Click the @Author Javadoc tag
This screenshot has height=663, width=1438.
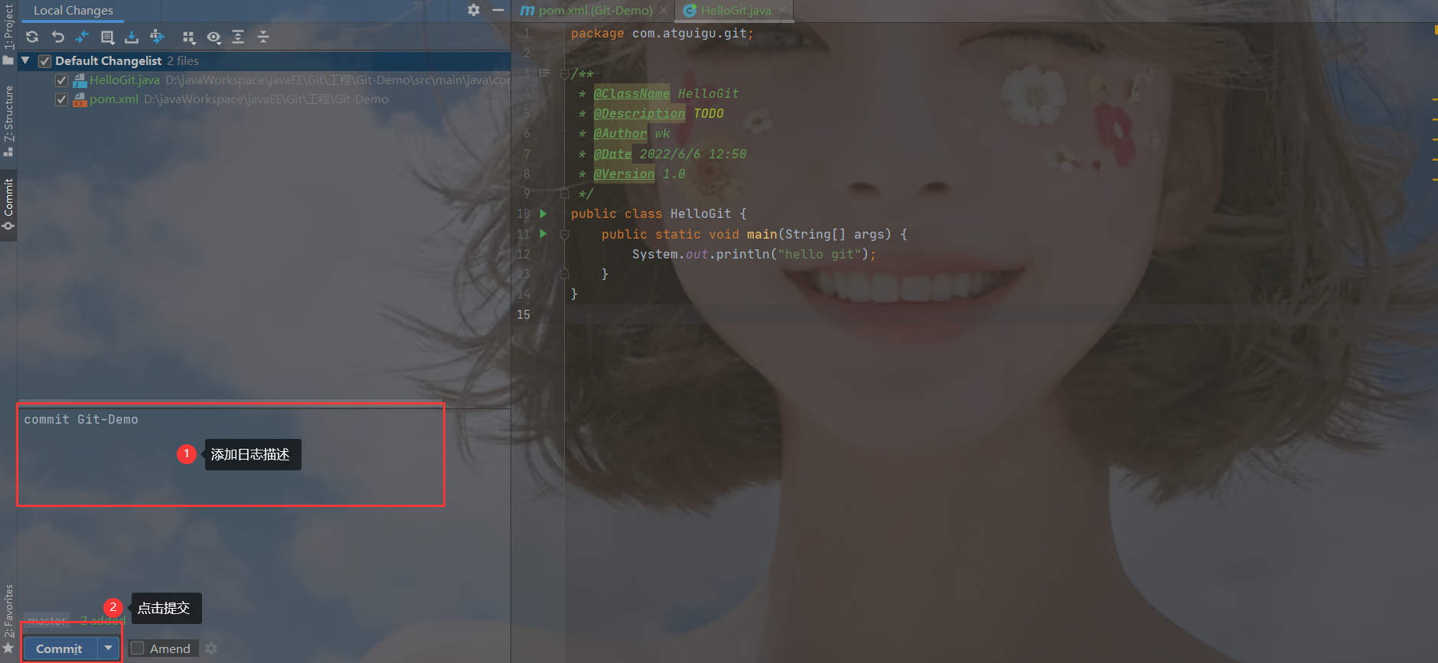[x=620, y=133]
